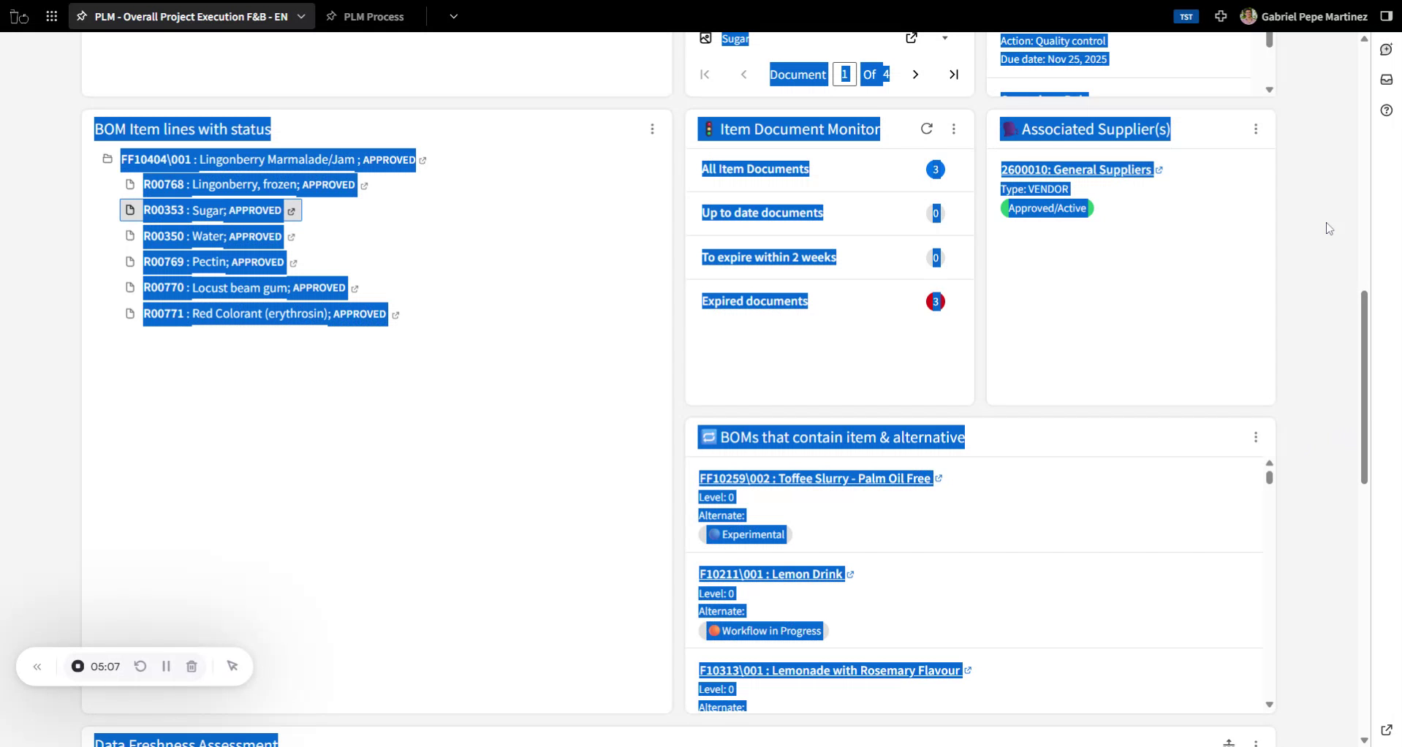Viewport: 1402px width, 747px height.
Task: Pause the screen recording
Action: click(166, 666)
